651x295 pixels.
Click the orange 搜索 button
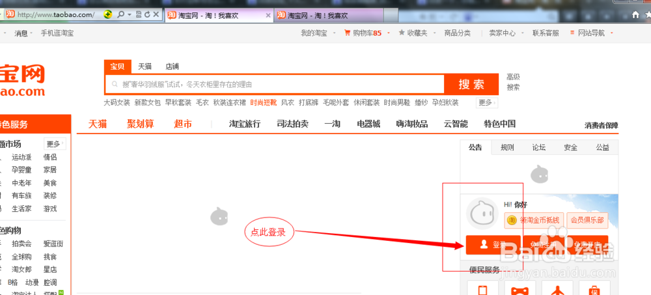[x=471, y=85]
